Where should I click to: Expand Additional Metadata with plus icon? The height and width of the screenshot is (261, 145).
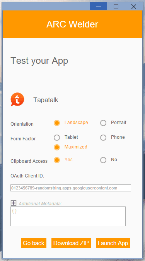pos(14,203)
